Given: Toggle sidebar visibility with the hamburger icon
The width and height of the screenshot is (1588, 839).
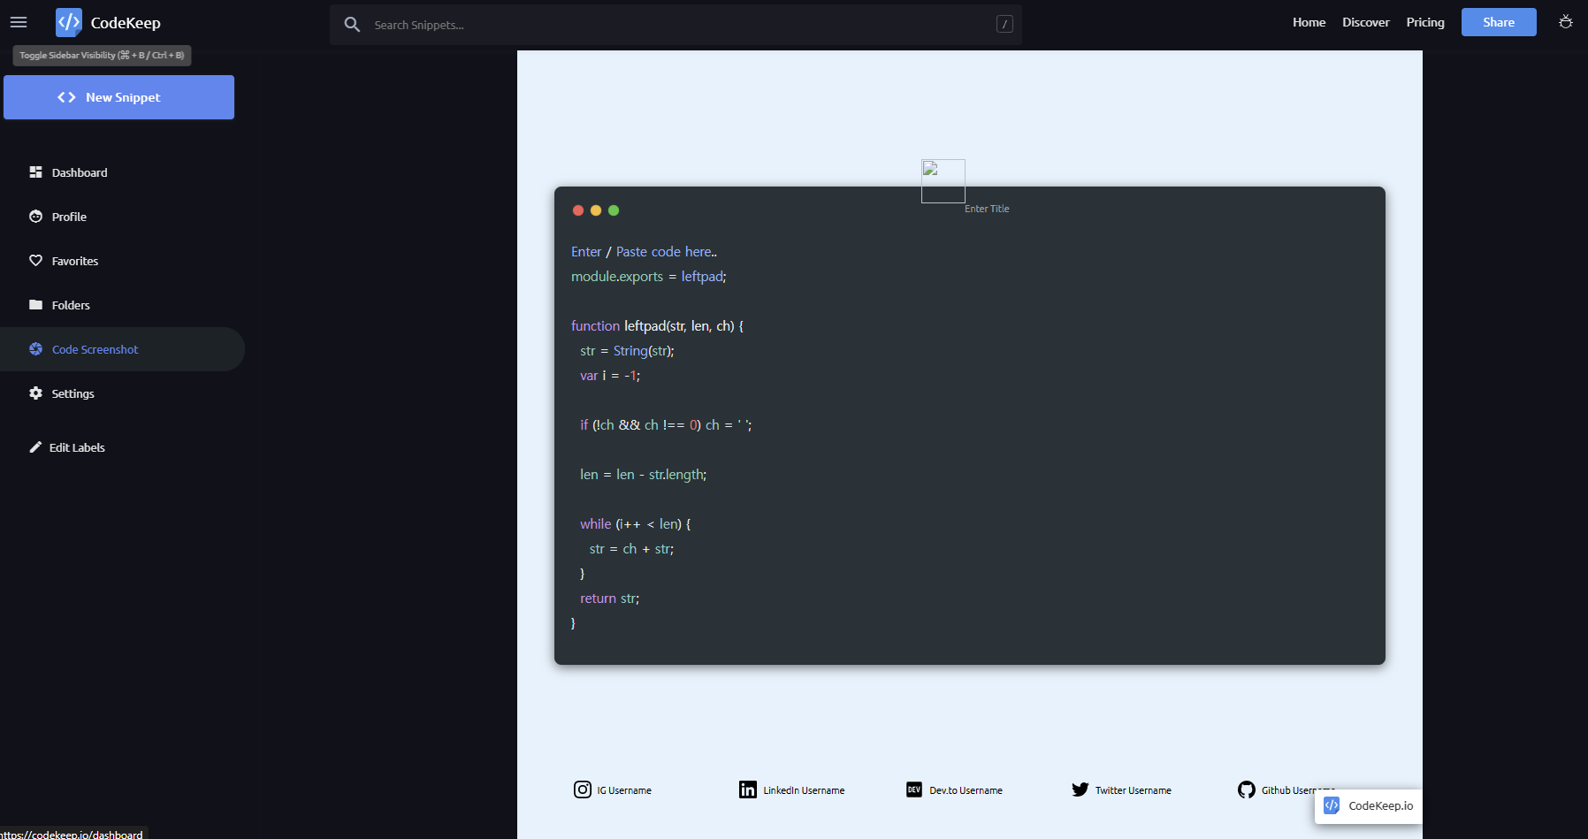Looking at the screenshot, I should click(x=18, y=21).
